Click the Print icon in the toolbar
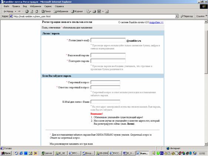208x156 pixels. tap(94, 11)
